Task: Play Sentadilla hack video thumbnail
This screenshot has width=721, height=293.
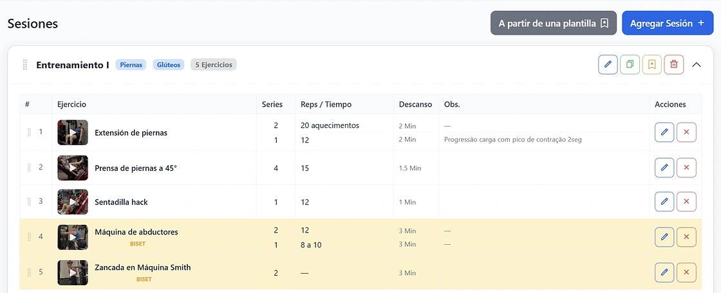Action: [73, 202]
